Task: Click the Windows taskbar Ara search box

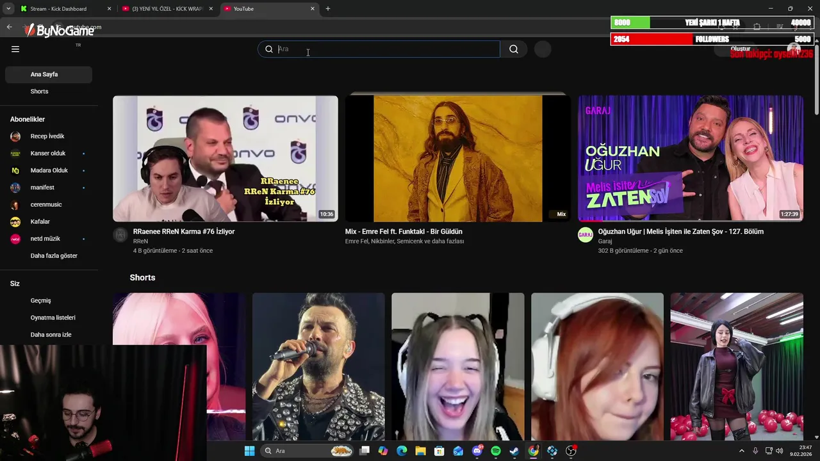Action: 309,451
